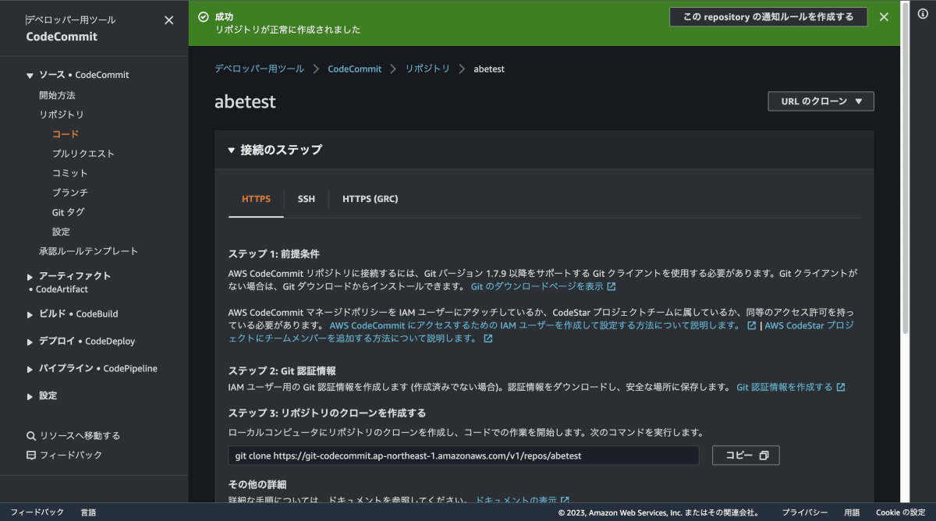The height and width of the screenshot is (521, 936).
Task: Click the その他の詳細 heading
Action: [257, 485]
